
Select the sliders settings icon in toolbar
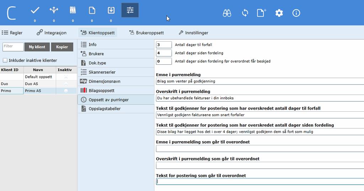point(130,10)
